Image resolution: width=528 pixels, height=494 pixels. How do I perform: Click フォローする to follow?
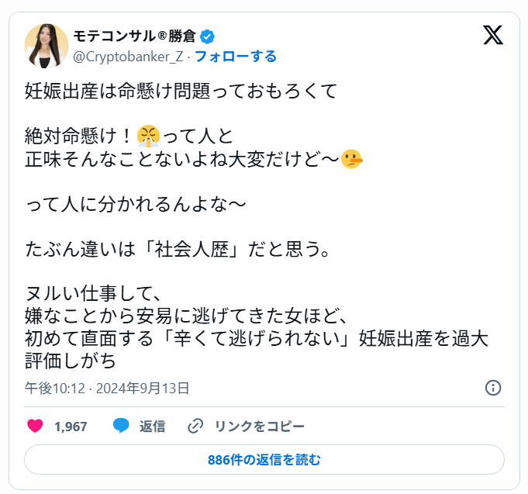(236, 57)
